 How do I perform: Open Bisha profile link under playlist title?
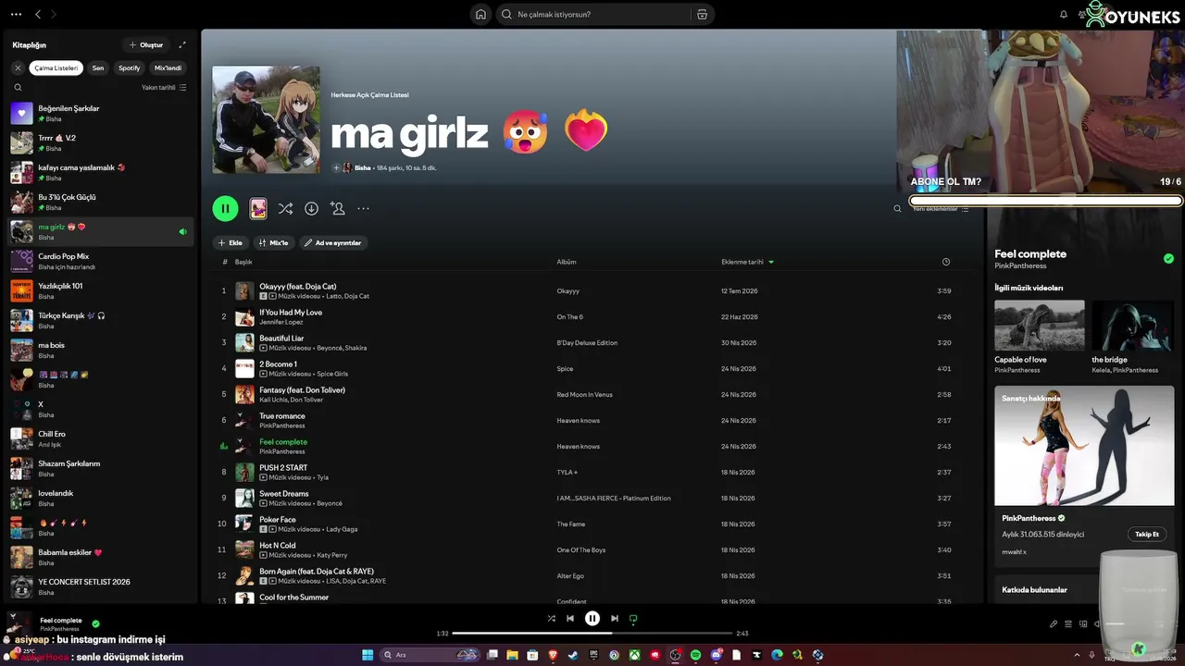tap(362, 168)
